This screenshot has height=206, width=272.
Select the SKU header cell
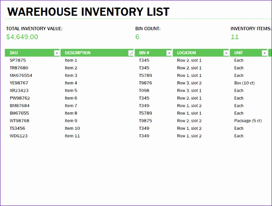[x=32, y=53]
